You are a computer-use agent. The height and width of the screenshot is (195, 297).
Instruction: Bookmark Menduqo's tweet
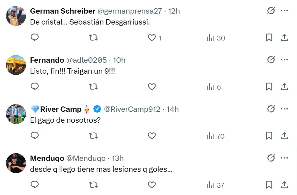pyautogui.click(x=269, y=185)
